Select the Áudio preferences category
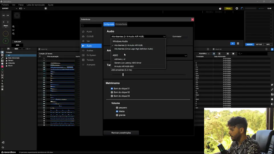Viewport: 274px width, 154px height. point(91,46)
